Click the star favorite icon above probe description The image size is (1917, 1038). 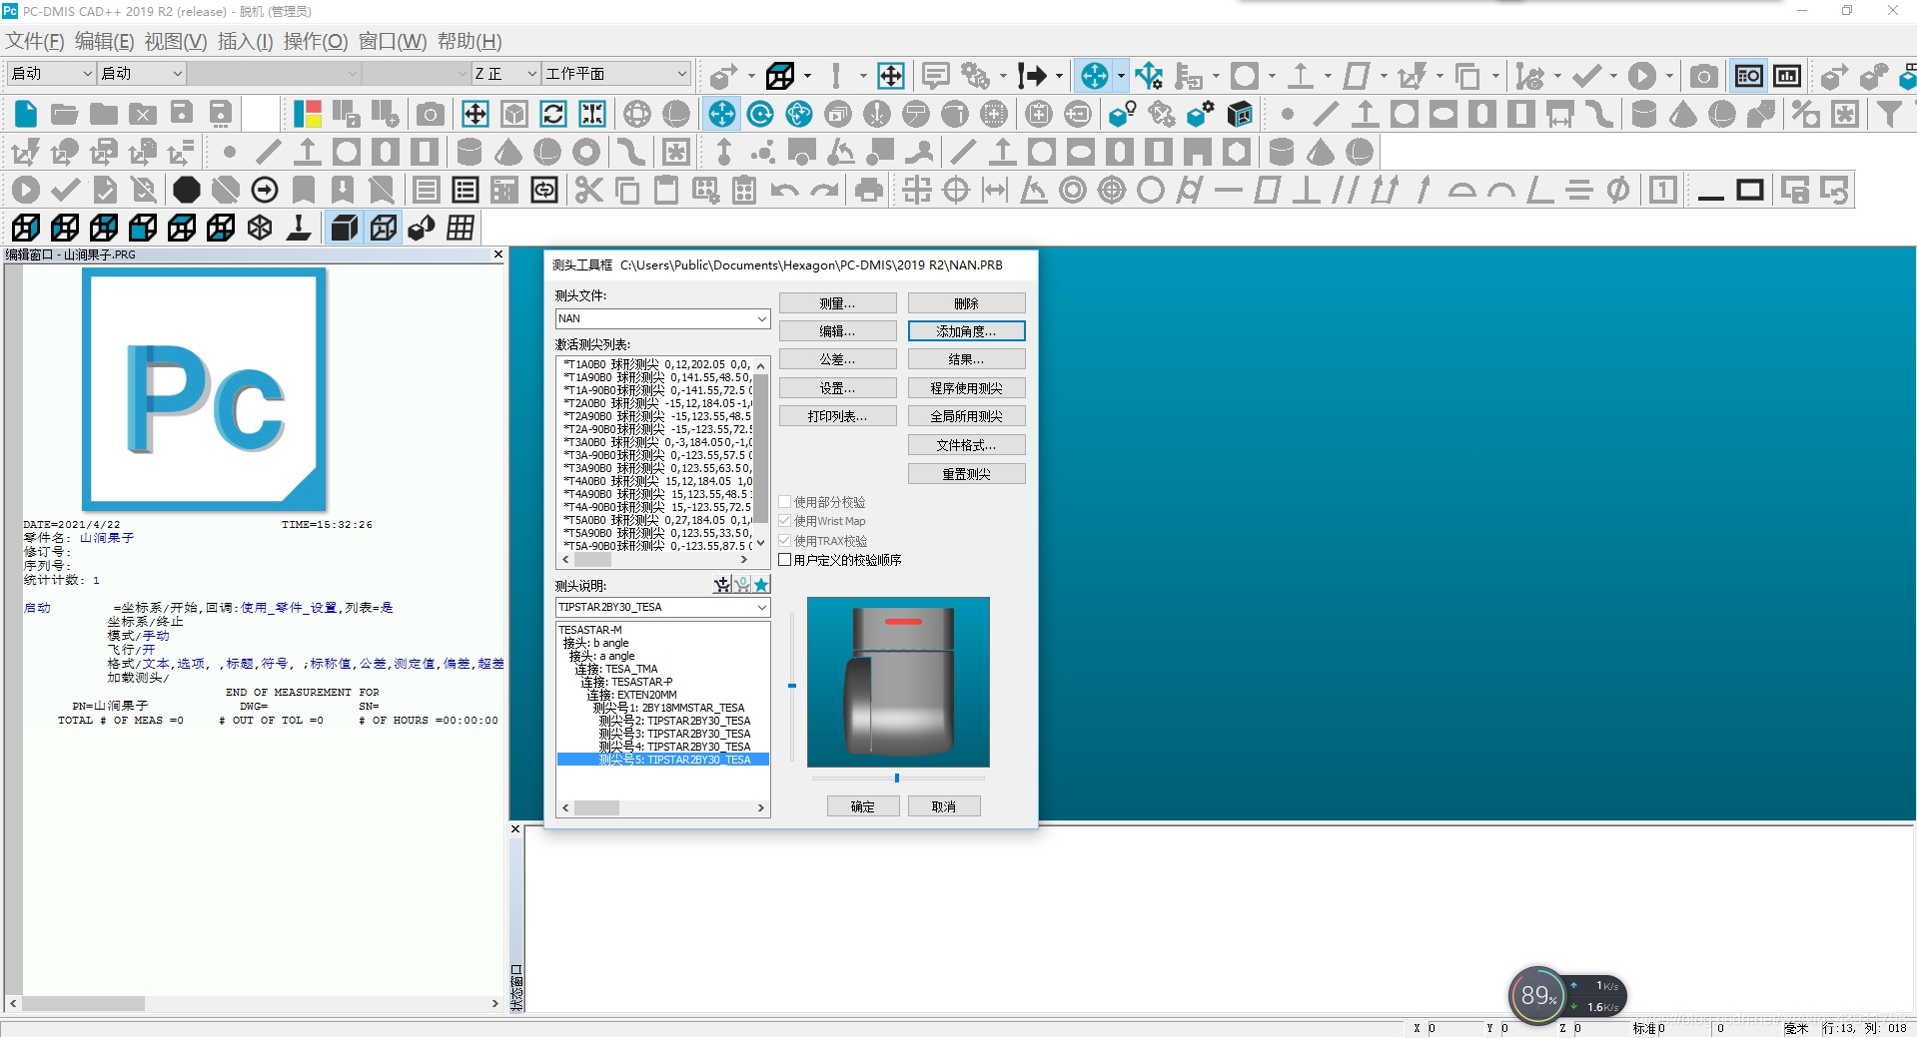click(x=761, y=585)
